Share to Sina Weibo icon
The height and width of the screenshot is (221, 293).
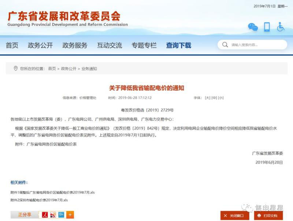[53, 215]
